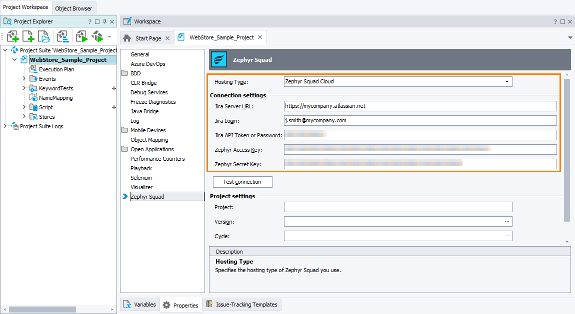Select the Issue-Tracking Templates tab
575x314 pixels.
coord(242,305)
